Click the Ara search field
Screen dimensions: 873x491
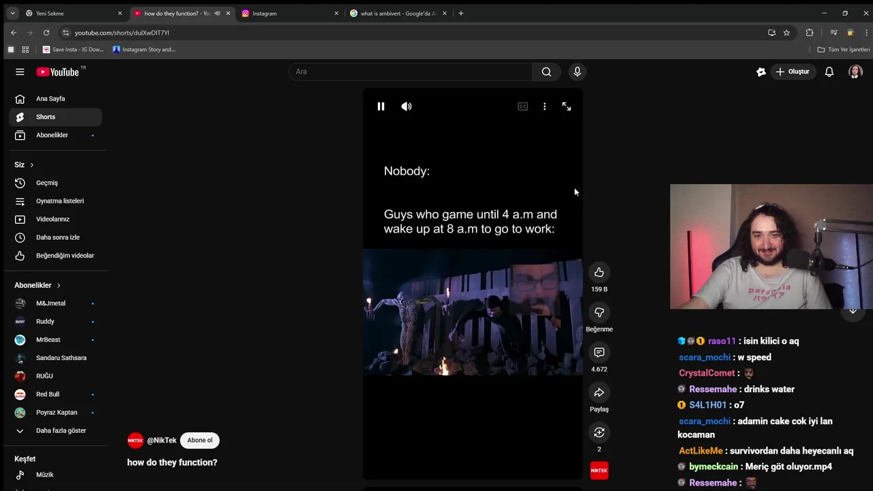coord(410,72)
